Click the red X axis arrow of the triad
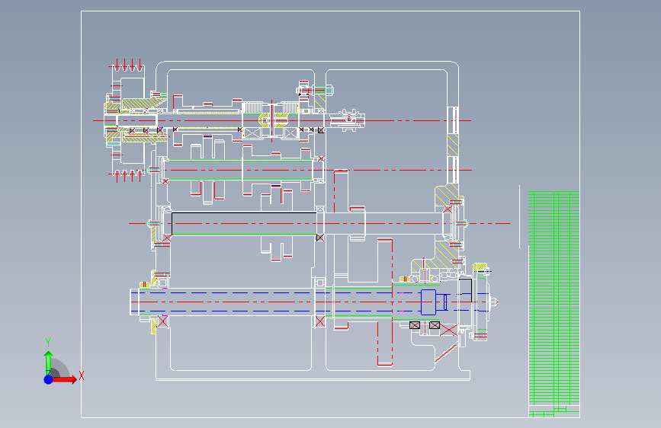 click(x=64, y=379)
